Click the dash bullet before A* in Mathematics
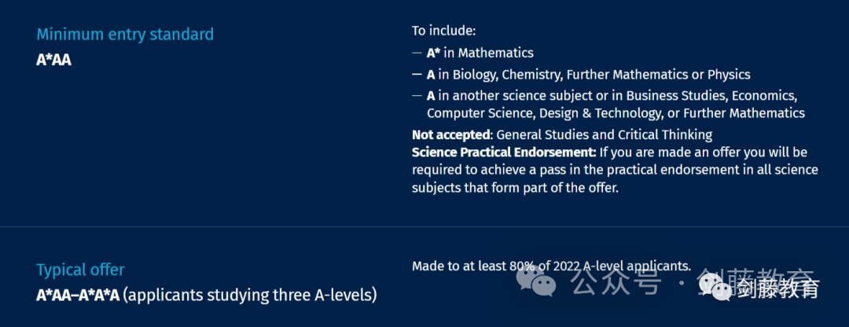 (x=417, y=53)
